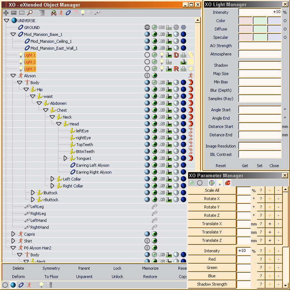
Task: Expand the Capris node
Action: pyautogui.click(x=13, y=234)
